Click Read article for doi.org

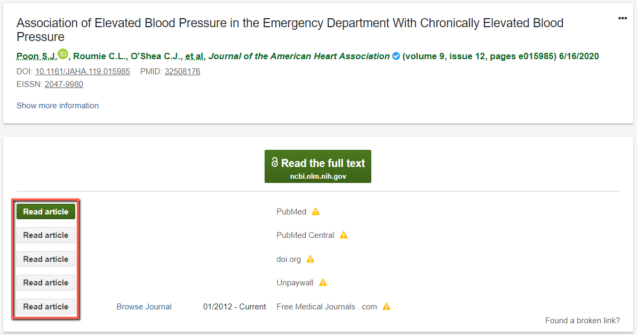click(x=46, y=259)
